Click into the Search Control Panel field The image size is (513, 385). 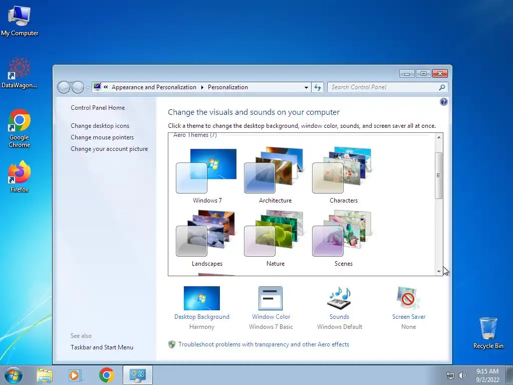point(387,87)
